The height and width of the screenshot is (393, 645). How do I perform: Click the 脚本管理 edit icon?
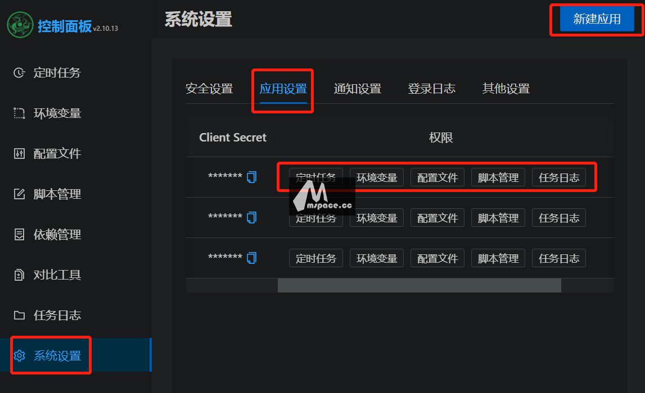(19, 194)
